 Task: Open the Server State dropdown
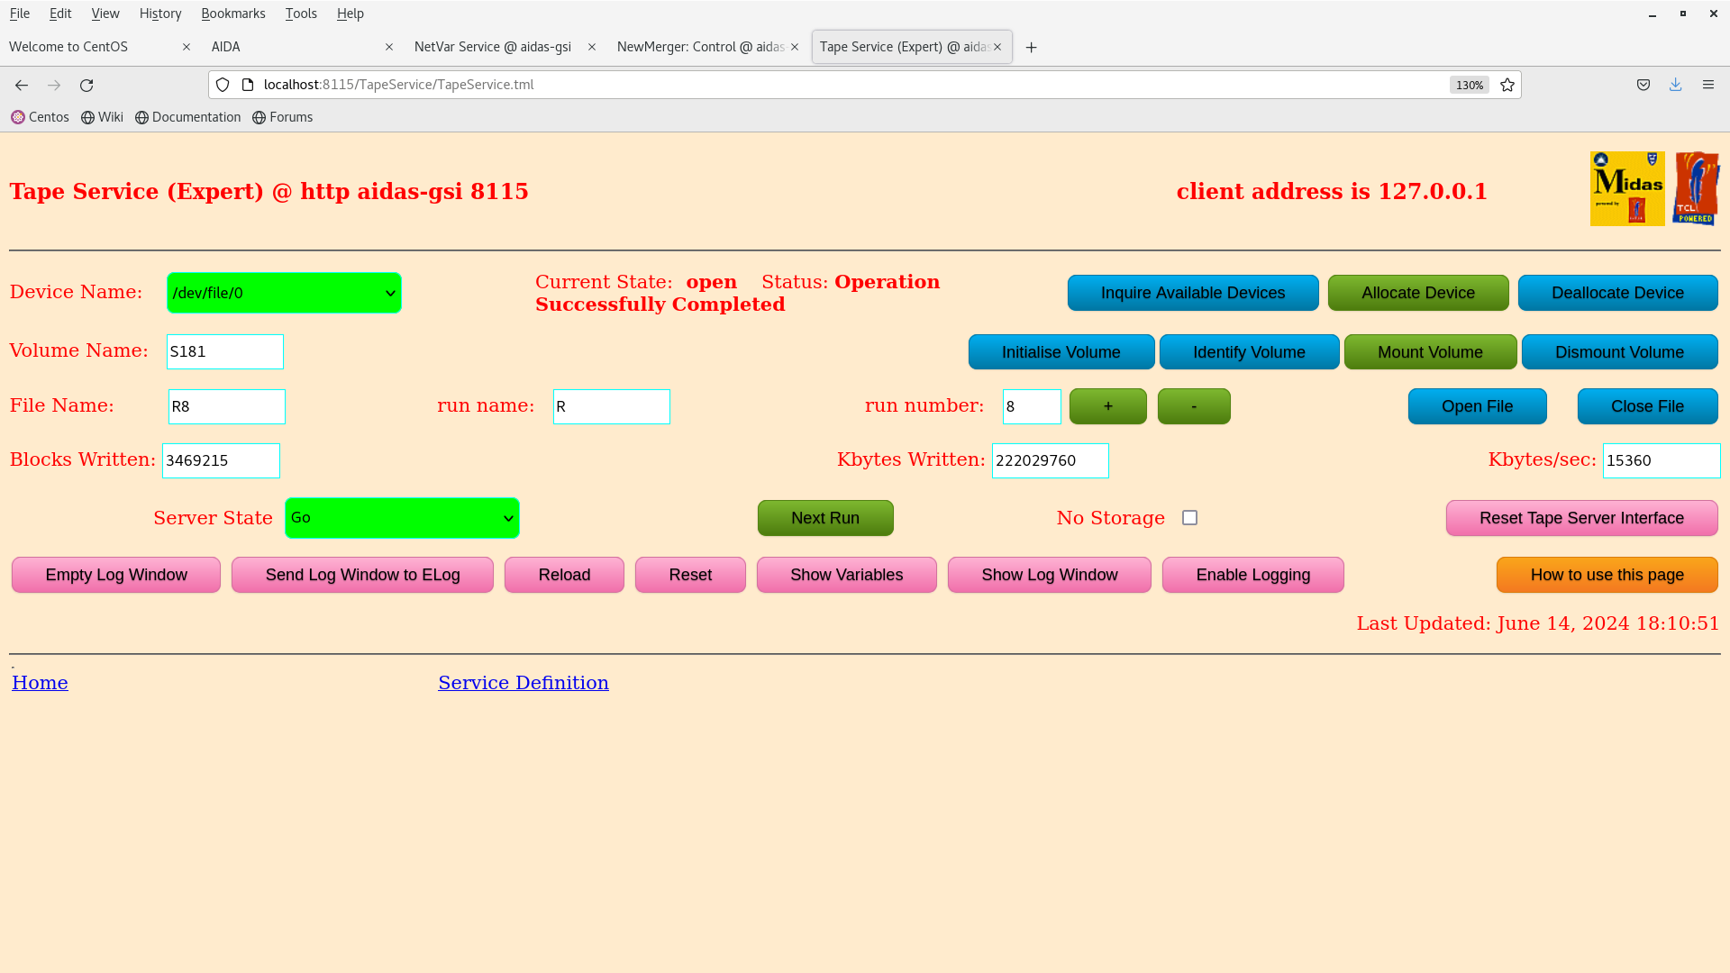point(402,518)
